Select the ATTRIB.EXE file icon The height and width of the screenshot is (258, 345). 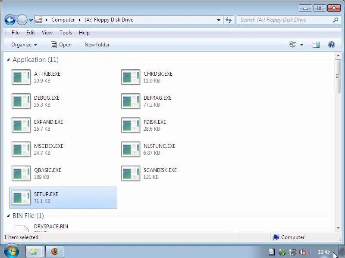click(21, 77)
